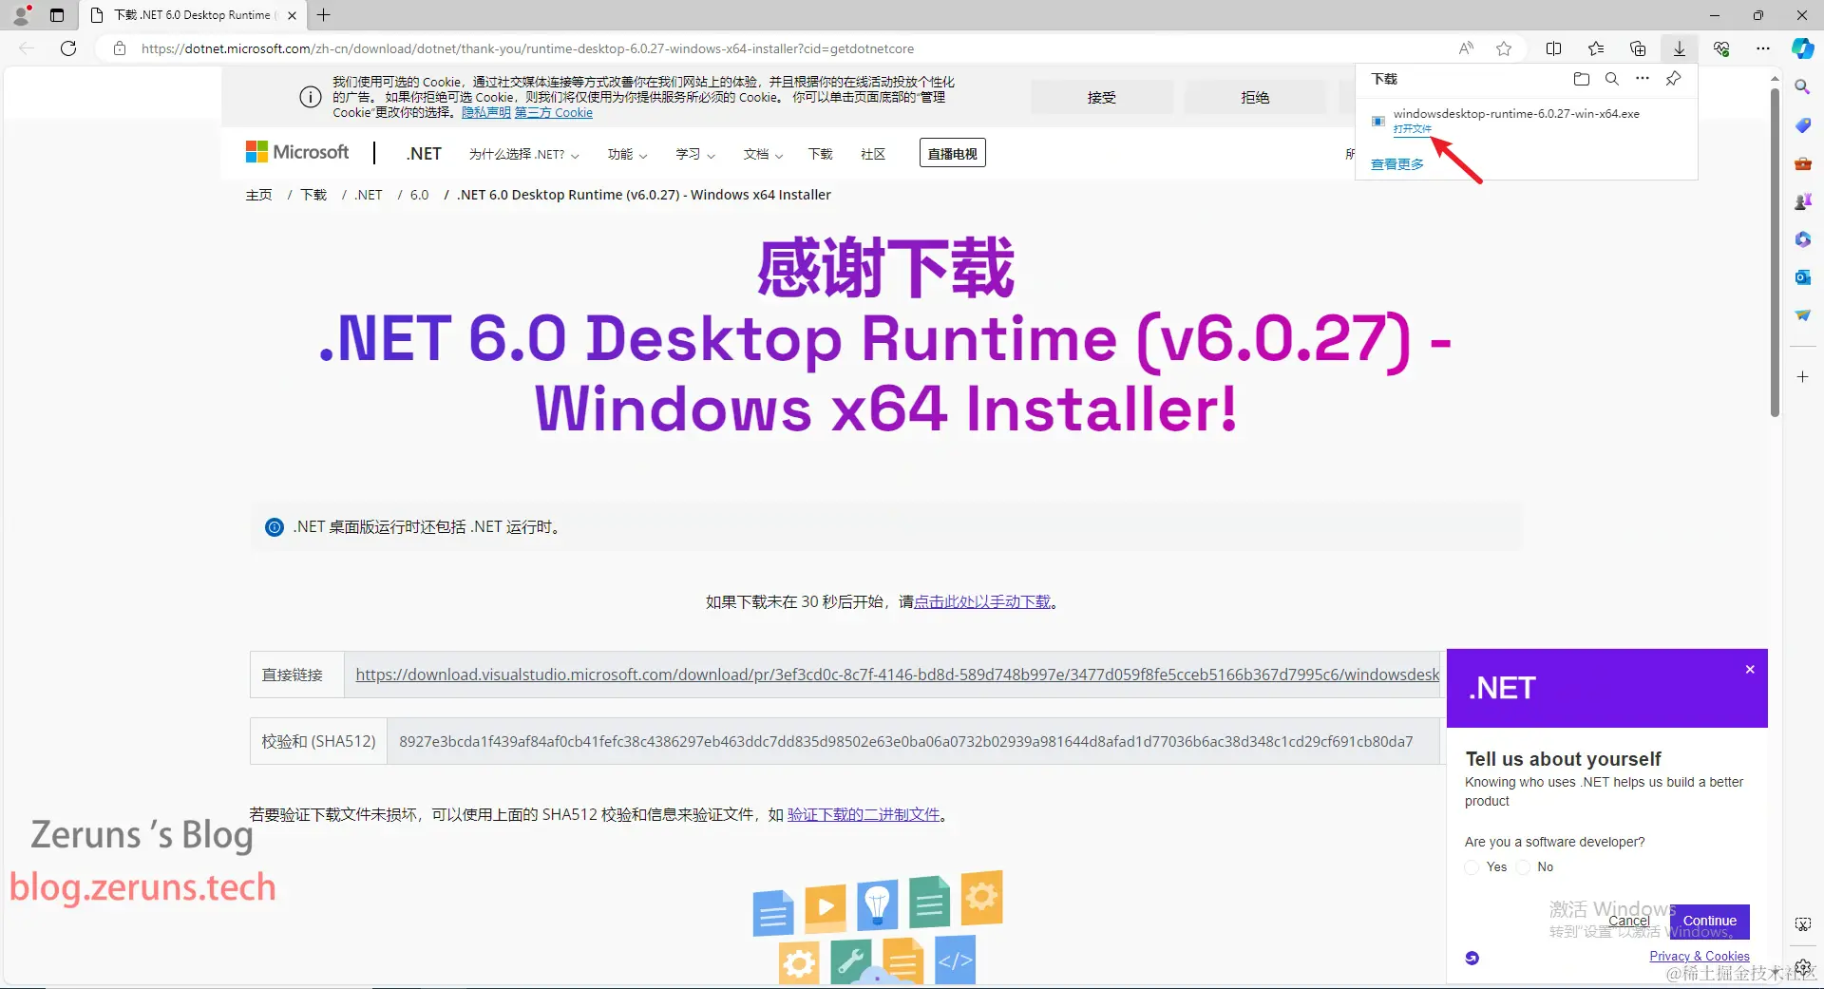Open the Collections icon
Screen dimensions: 1824x989
1638,48
